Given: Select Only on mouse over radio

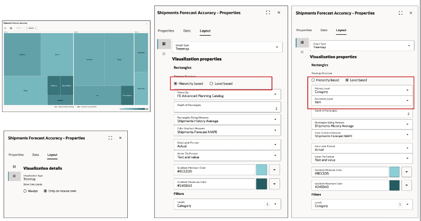Looking at the screenshot, I should point(46,191).
